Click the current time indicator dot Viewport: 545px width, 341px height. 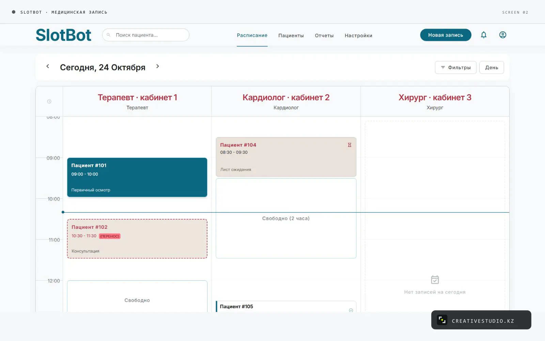pos(63,212)
